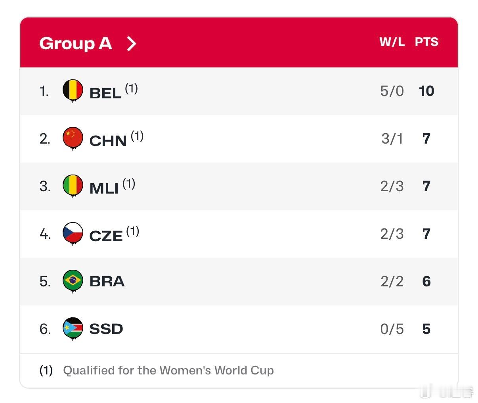Screen dimensions: 478x403
Task: Click Belgium's 5/0 win-loss record
Action: (392, 91)
